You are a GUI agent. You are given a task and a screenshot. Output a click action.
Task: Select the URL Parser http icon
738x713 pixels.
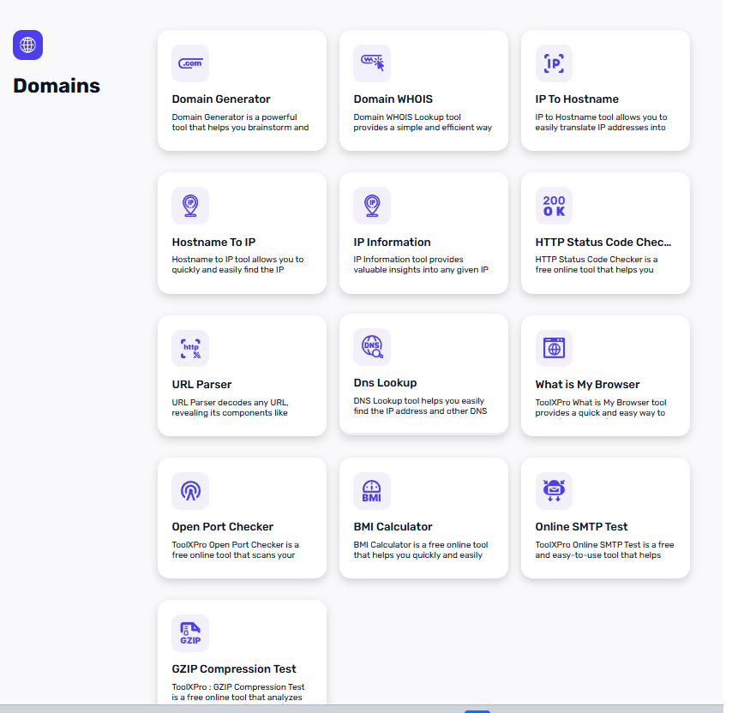coord(189,348)
